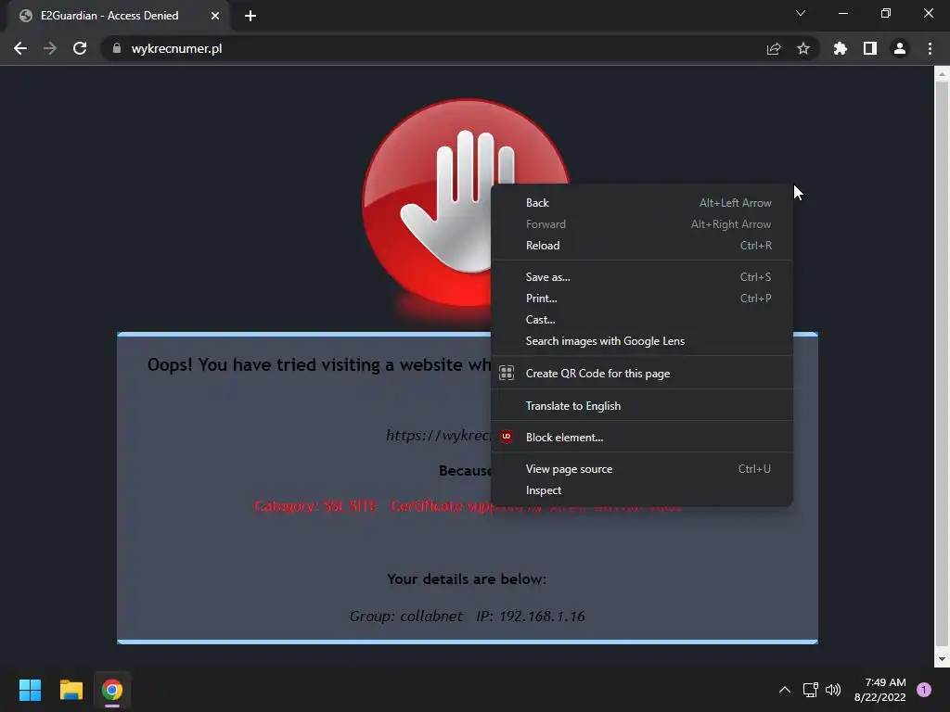Bookmark this page with star icon
The image size is (950, 712).
[803, 48]
